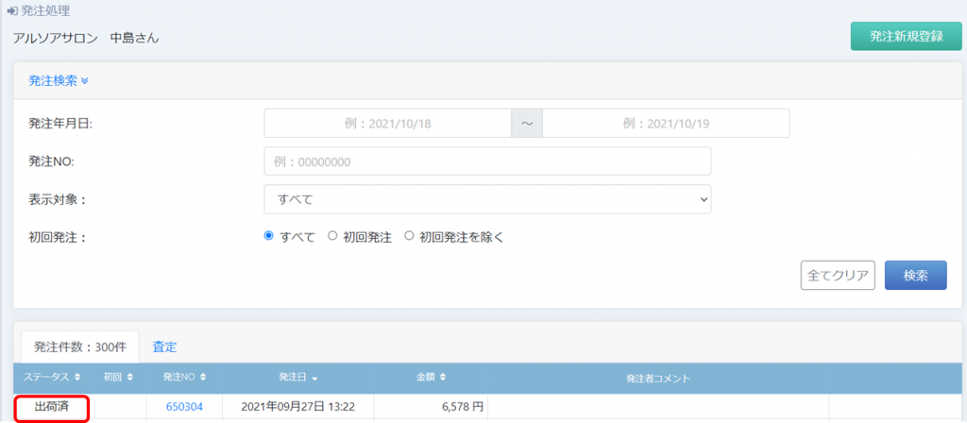Open the 表示対象 dropdown
This screenshot has height=423, width=967.
pyautogui.click(x=487, y=199)
